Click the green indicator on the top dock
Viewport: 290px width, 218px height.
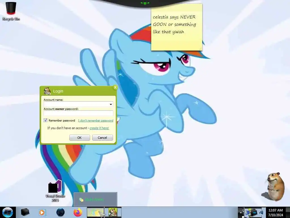pos(145,3)
